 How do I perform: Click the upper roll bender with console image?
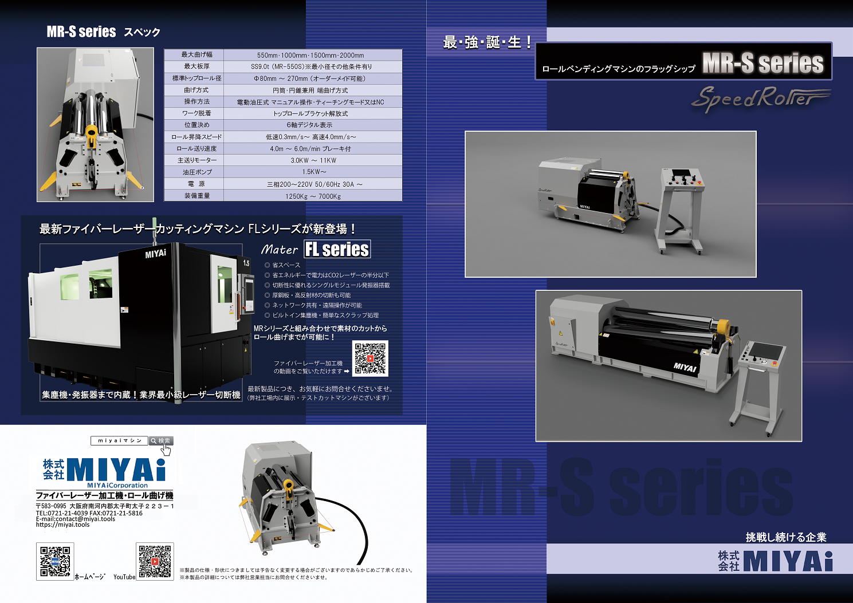pyautogui.click(x=611, y=204)
